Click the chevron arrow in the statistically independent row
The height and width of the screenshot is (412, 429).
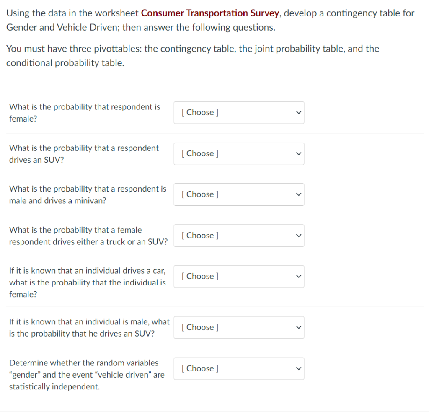click(298, 368)
